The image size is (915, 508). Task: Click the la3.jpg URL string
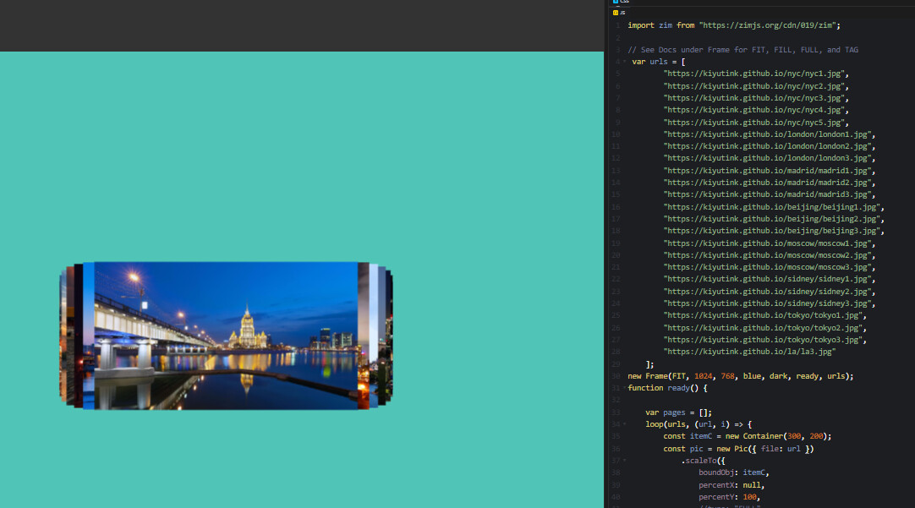(749, 352)
